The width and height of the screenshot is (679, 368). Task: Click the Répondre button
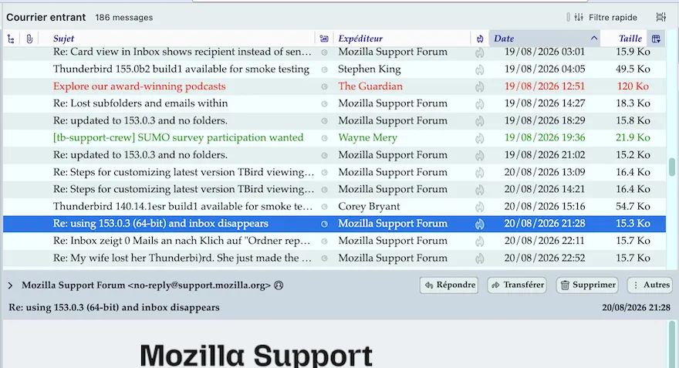pyautogui.click(x=448, y=285)
